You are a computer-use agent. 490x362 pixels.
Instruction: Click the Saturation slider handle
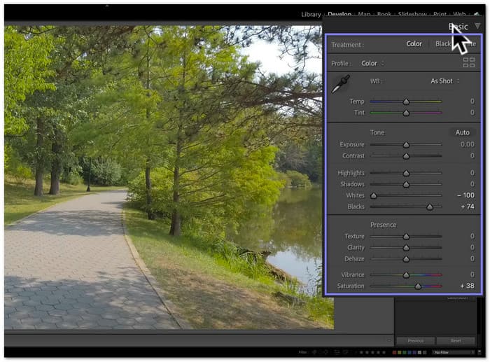click(x=418, y=286)
